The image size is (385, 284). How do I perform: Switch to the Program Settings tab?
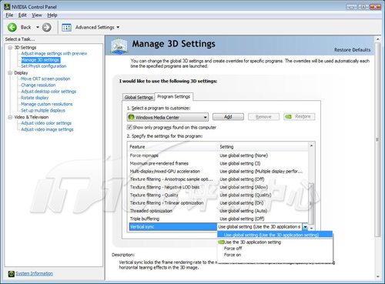[x=174, y=97]
